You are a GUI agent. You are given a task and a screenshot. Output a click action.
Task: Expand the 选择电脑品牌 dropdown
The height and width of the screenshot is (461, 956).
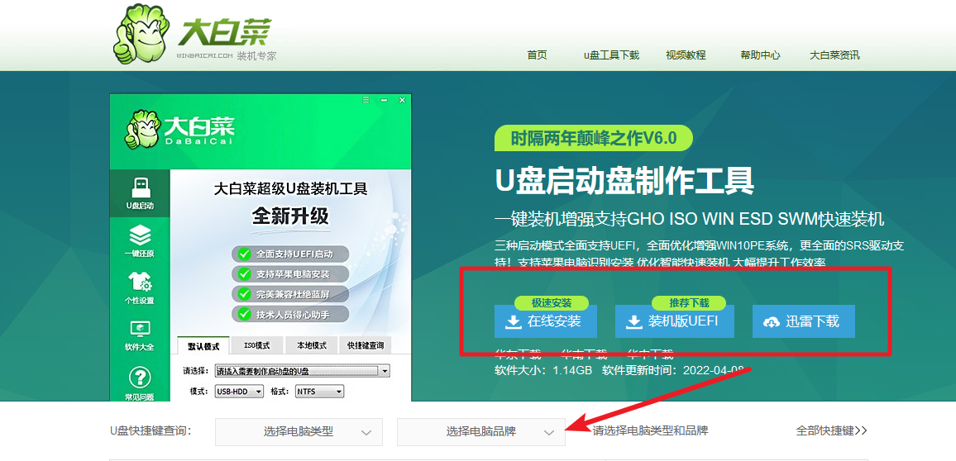pos(481,432)
